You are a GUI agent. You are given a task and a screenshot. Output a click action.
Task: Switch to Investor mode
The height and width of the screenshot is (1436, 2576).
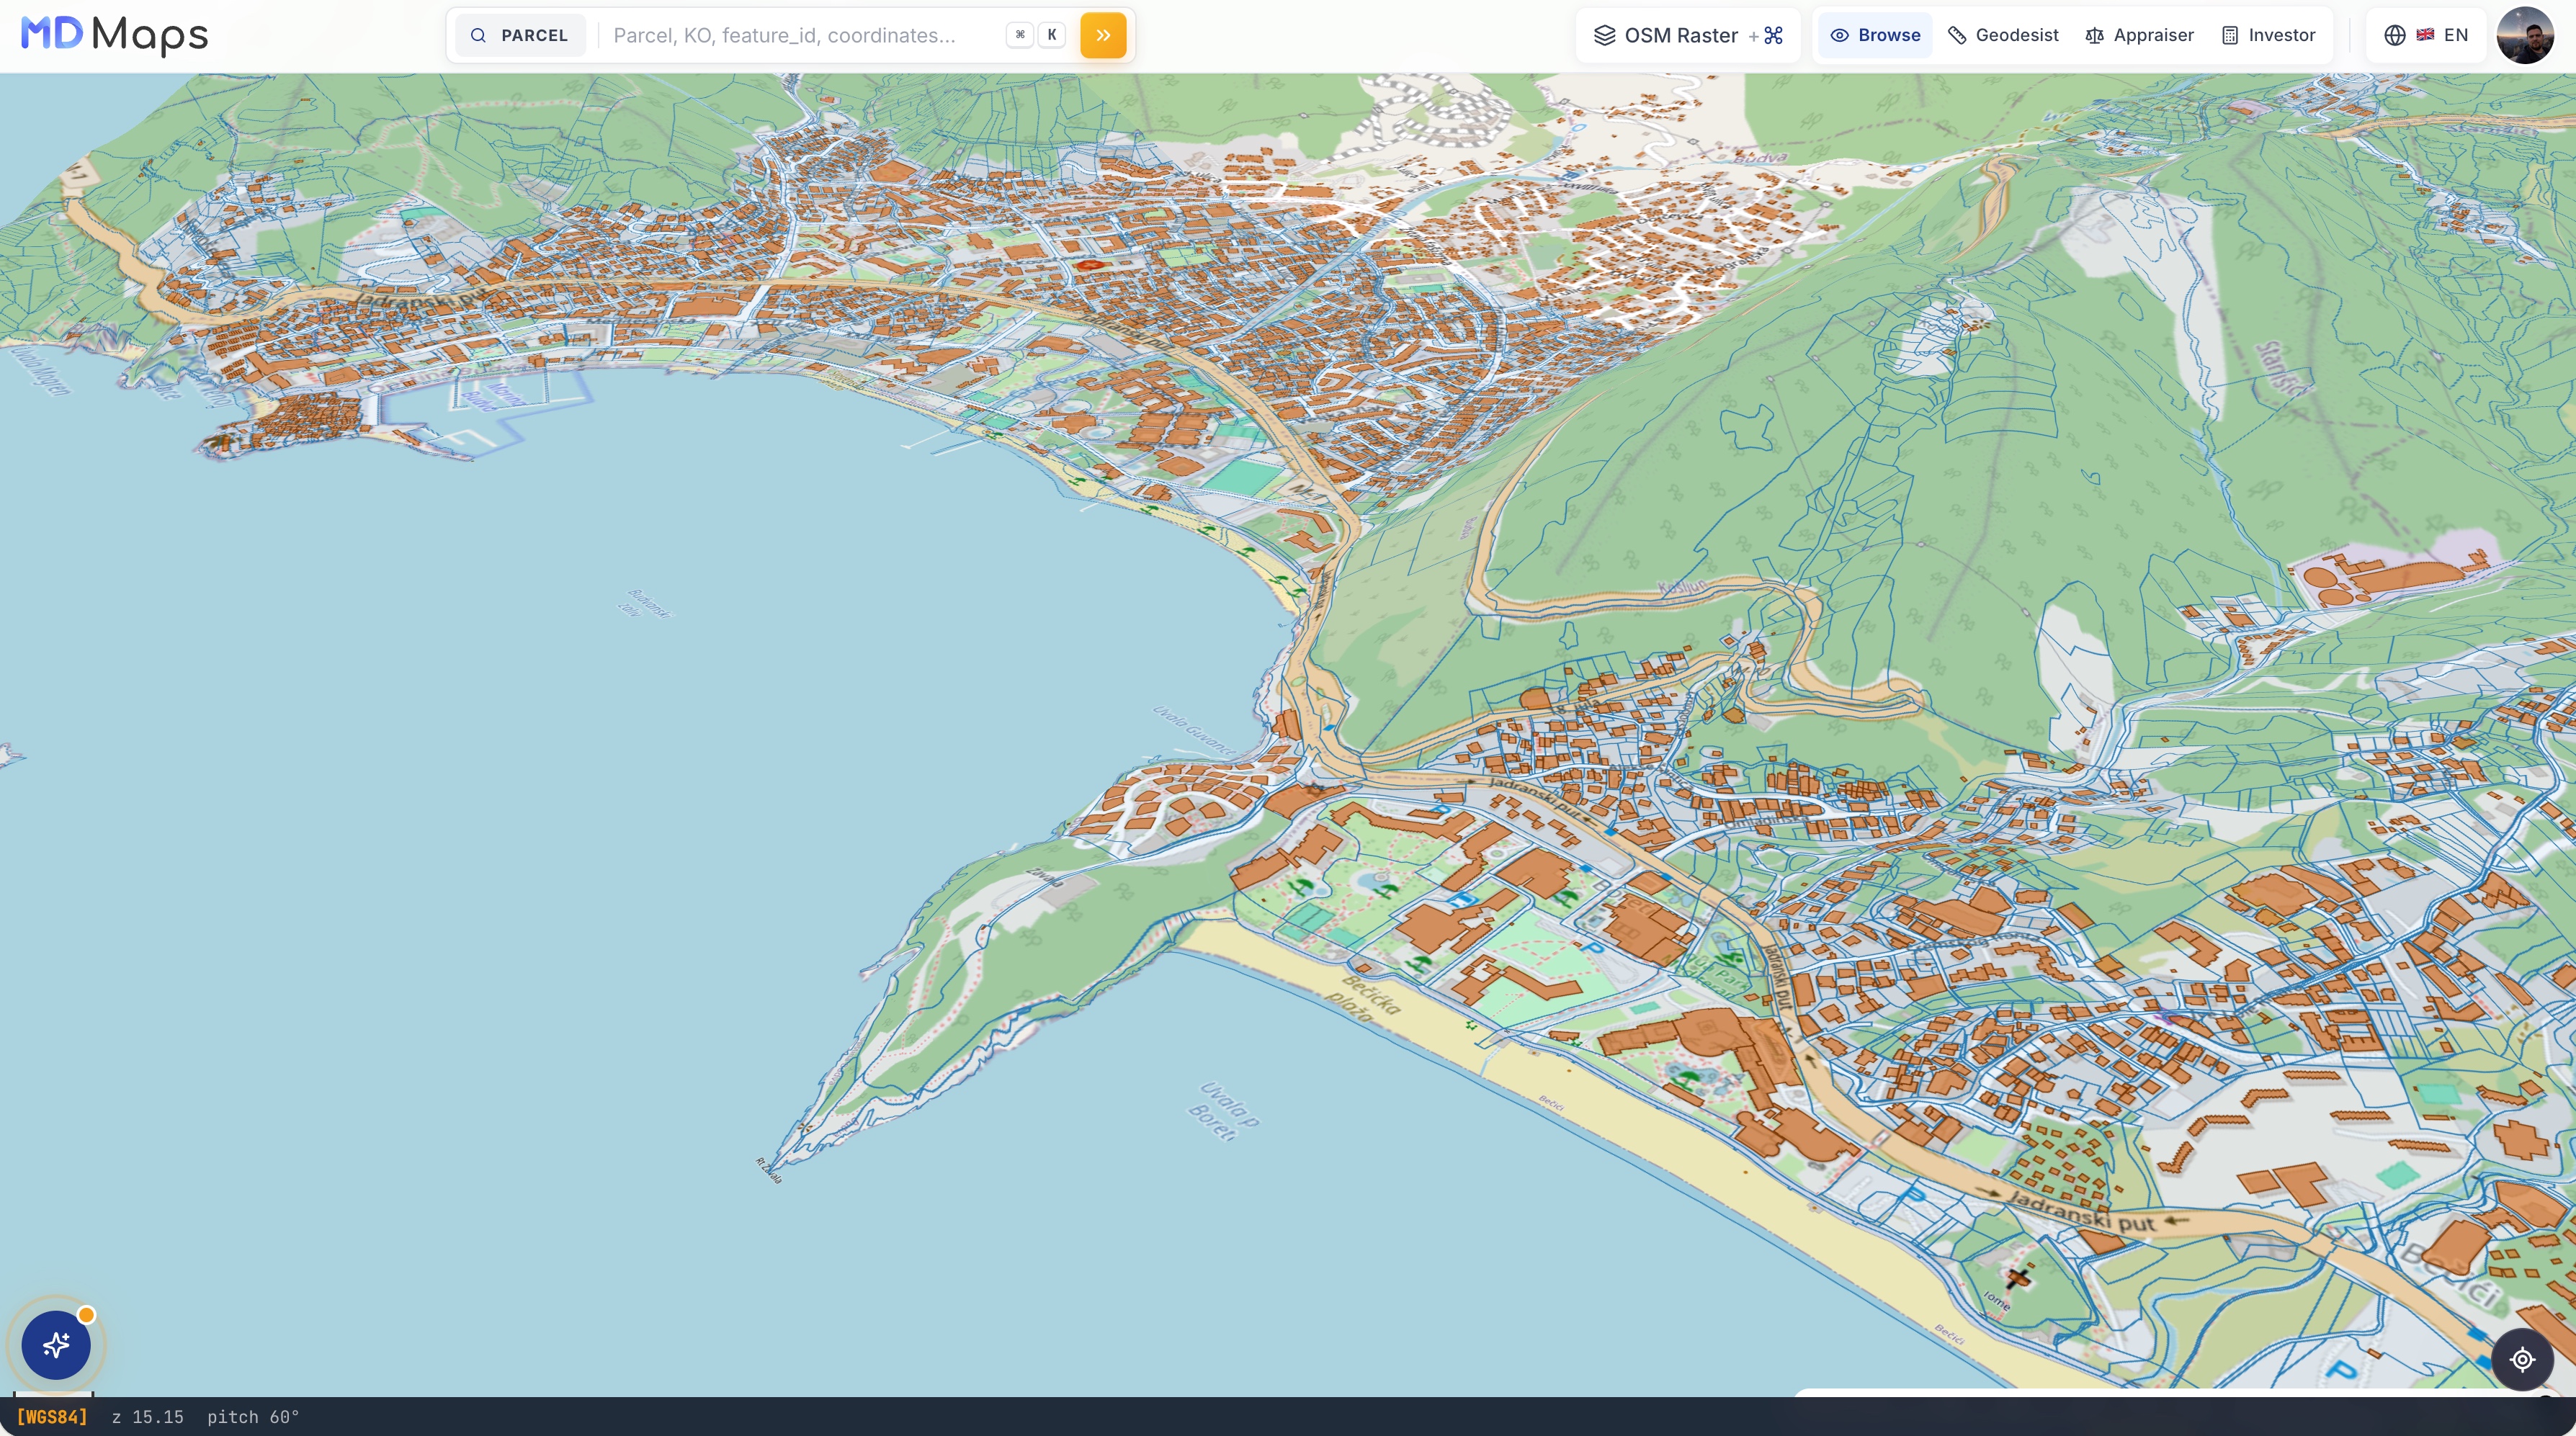tap(2268, 35)
